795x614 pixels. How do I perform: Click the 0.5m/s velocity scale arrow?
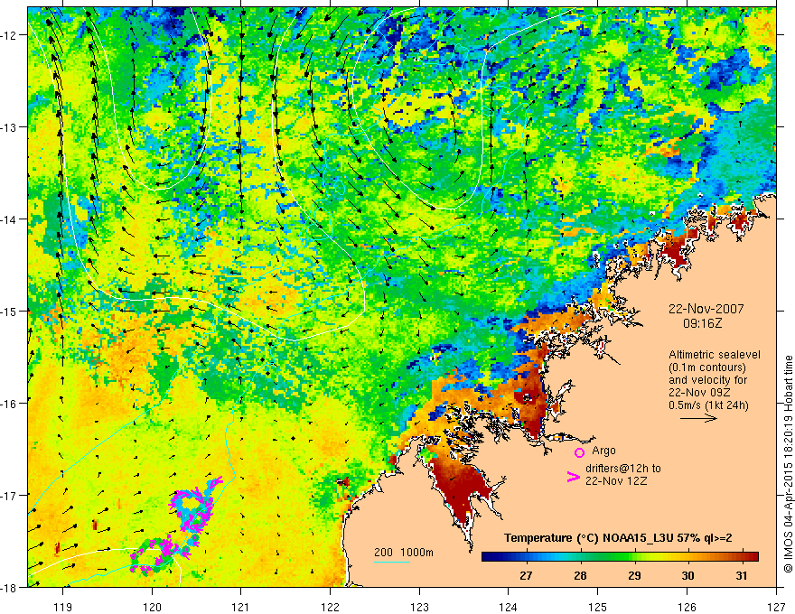pos(698,418)
